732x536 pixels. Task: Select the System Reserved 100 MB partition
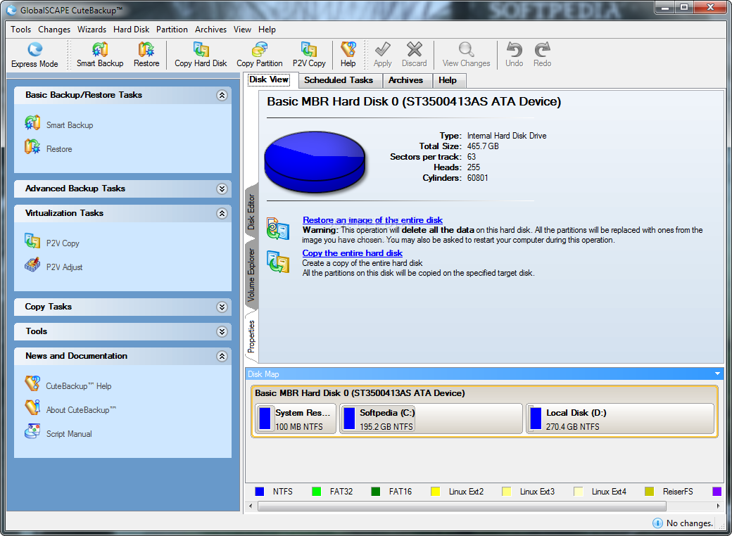[x=296, y=419]
